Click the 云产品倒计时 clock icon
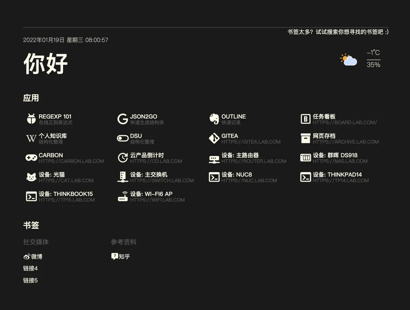The image size is (410, 310). point(123,158)
